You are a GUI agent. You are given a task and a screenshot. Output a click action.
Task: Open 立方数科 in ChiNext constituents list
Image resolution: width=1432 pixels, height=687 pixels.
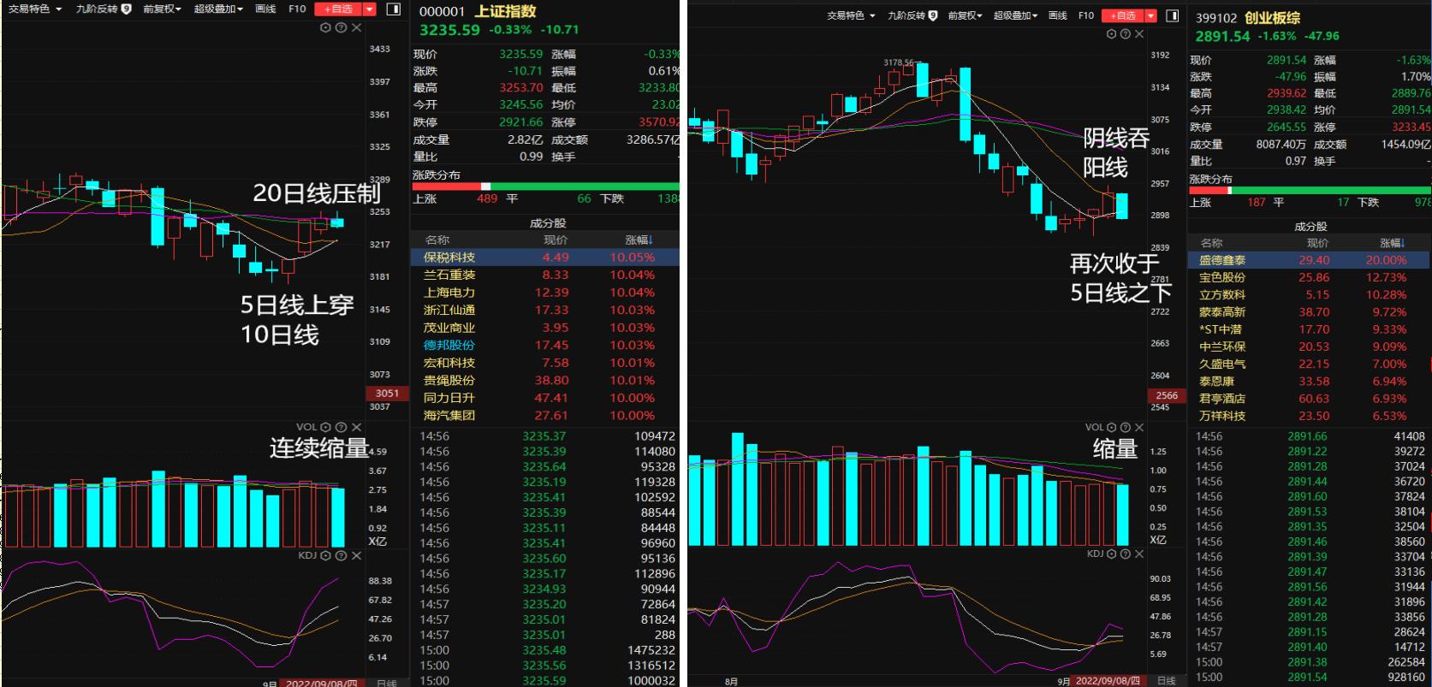tap(1310, 294)
